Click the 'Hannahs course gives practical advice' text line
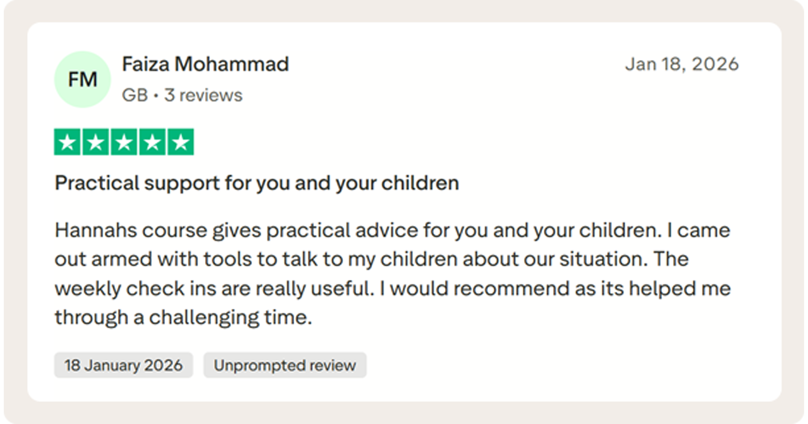The image size is (808, 424). (393, 230)
